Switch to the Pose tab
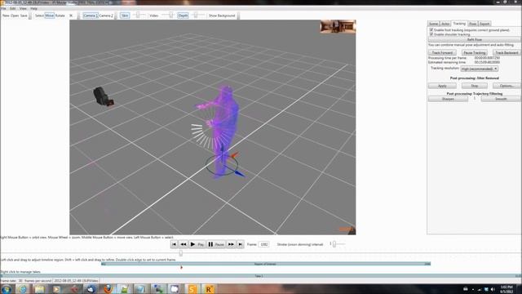 473,24
